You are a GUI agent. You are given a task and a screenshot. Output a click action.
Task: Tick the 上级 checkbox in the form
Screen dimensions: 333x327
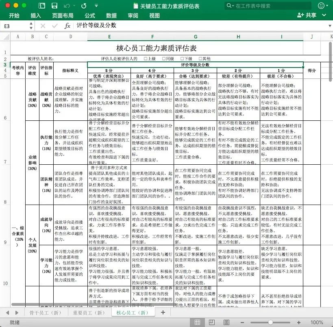click(x=146, y=59)
